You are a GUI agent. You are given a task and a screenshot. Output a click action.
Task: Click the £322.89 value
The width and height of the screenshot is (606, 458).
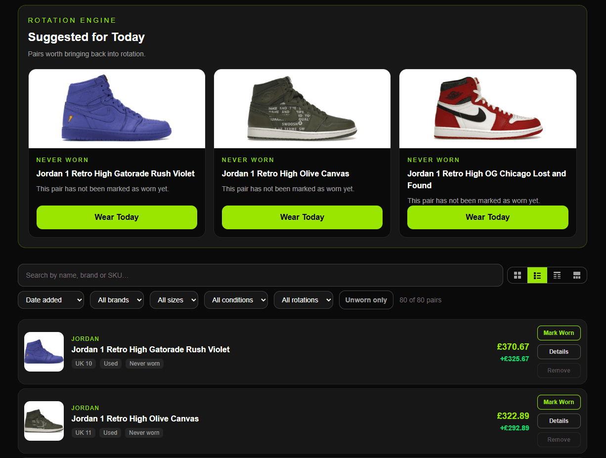[x=513, y=416]
